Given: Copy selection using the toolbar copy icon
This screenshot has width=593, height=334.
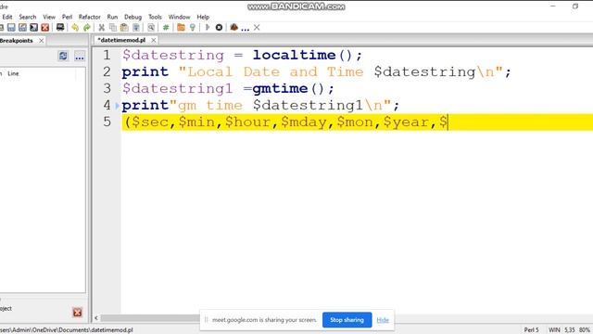Looking at the screenshot, I should pos(113,27).
